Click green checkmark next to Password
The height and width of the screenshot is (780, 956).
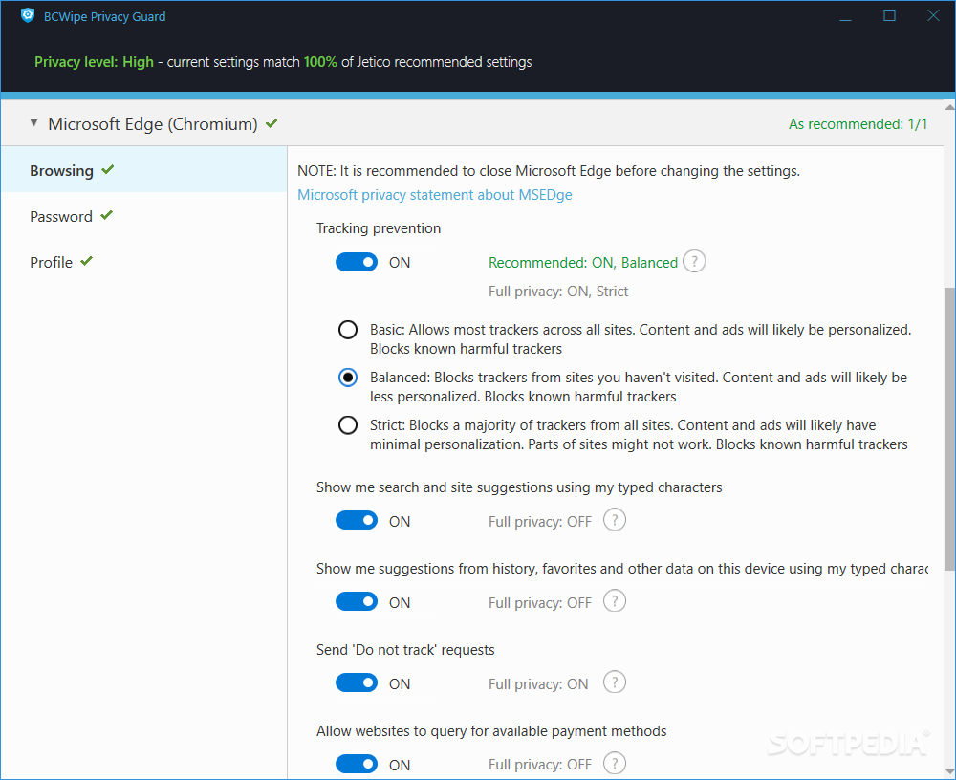[107, 215]
